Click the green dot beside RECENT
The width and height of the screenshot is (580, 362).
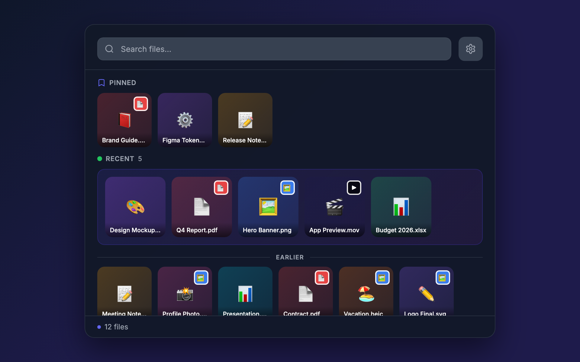point(100,158)
